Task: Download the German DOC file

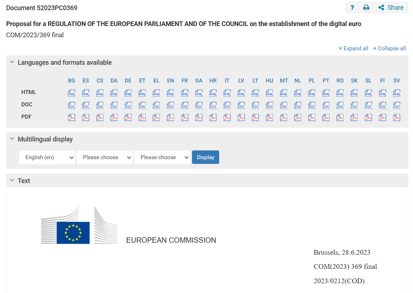Action: pos(128,105)
